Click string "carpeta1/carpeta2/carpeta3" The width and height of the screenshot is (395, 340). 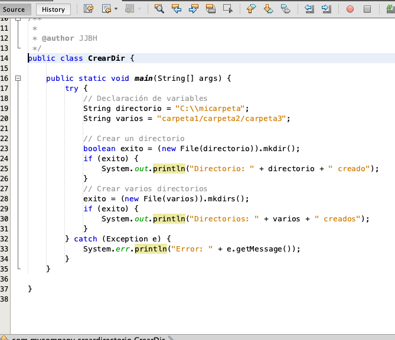(221, 119)
